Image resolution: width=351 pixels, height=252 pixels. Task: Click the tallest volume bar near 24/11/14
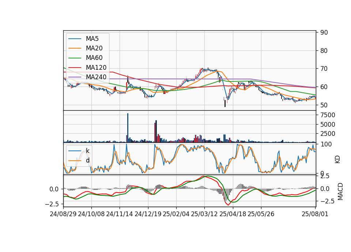(x=128, y=128)
